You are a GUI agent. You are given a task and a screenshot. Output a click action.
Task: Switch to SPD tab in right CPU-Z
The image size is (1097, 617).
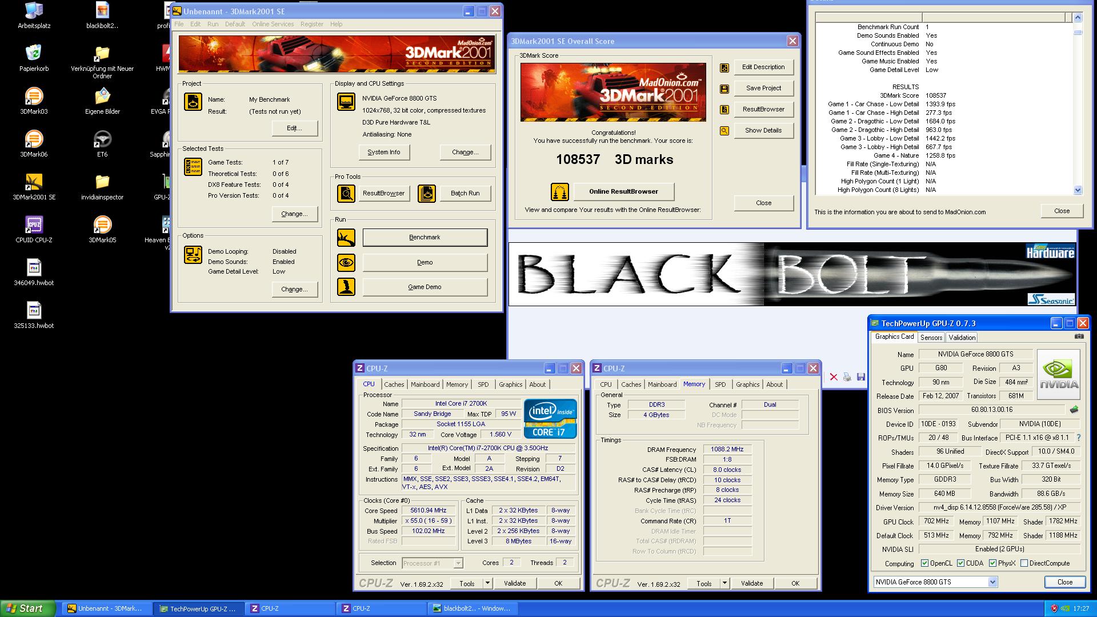[x=720, y=384]
